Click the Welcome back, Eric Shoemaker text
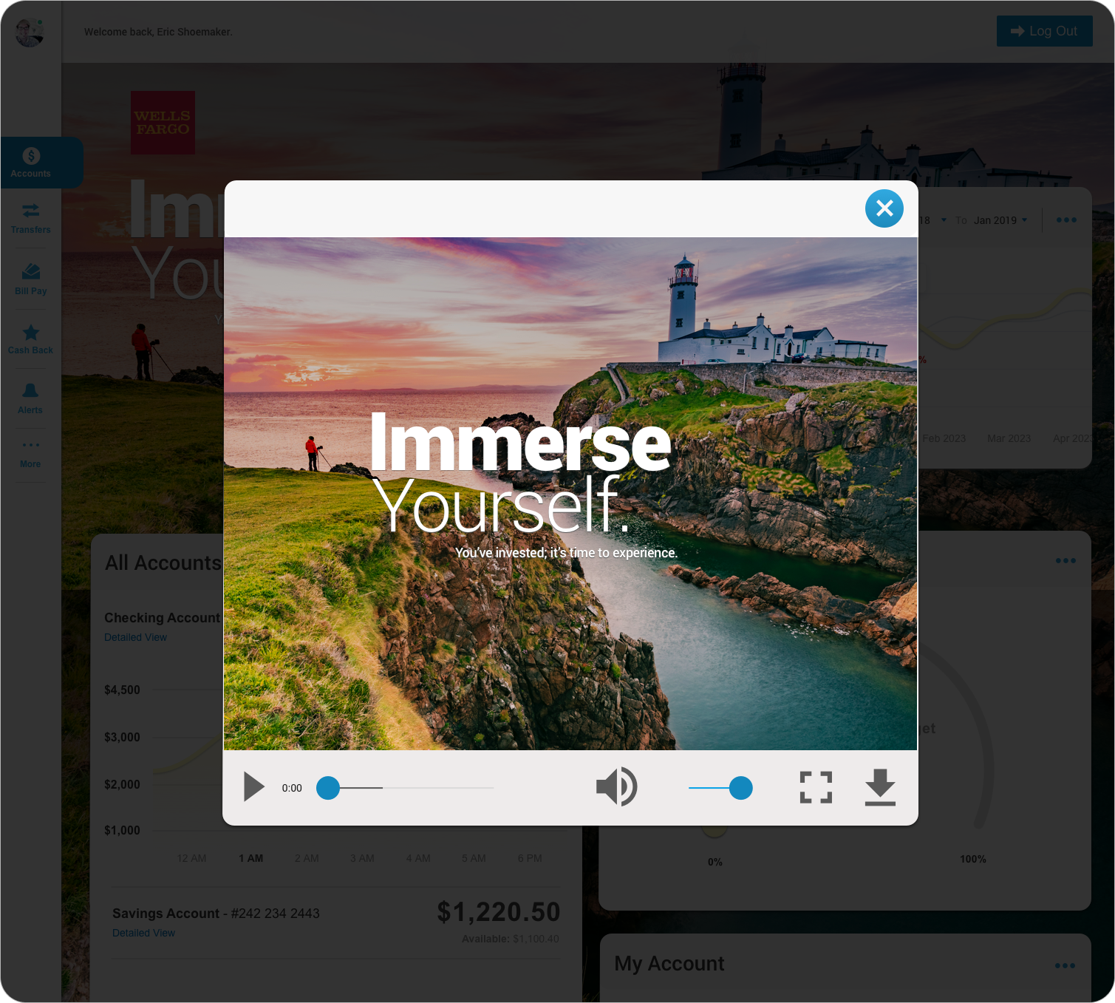The width and height of the screenshot is (1115, 1003). click(x=158, y=32)
